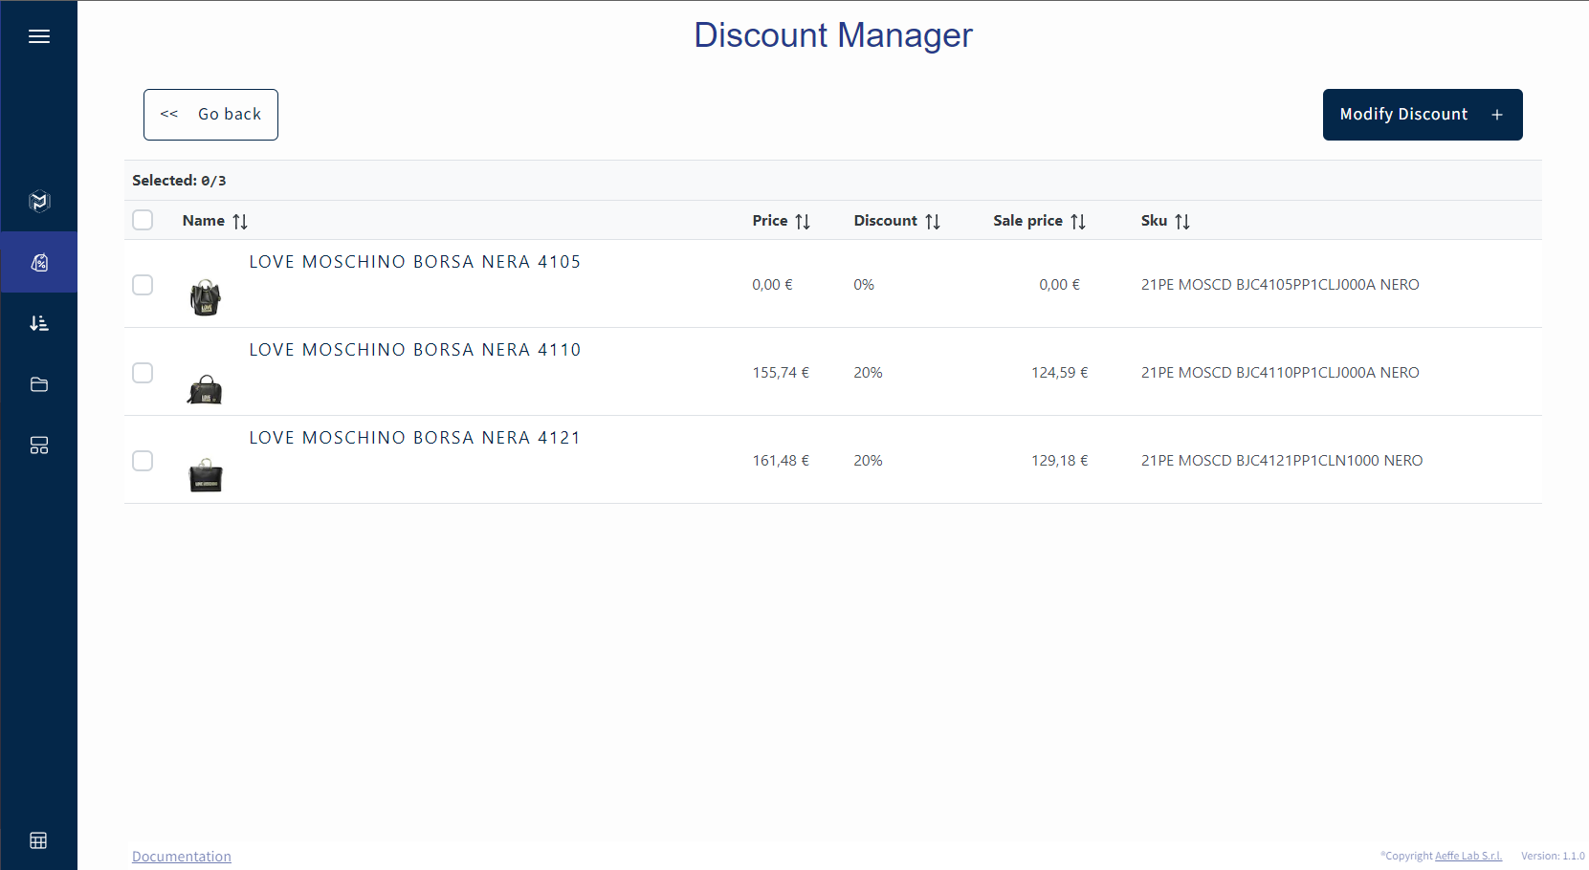The width and height of the screenshot is (1589, 870).
Task: Open the hamburger menu in sidebar
Action: point(39,36)
